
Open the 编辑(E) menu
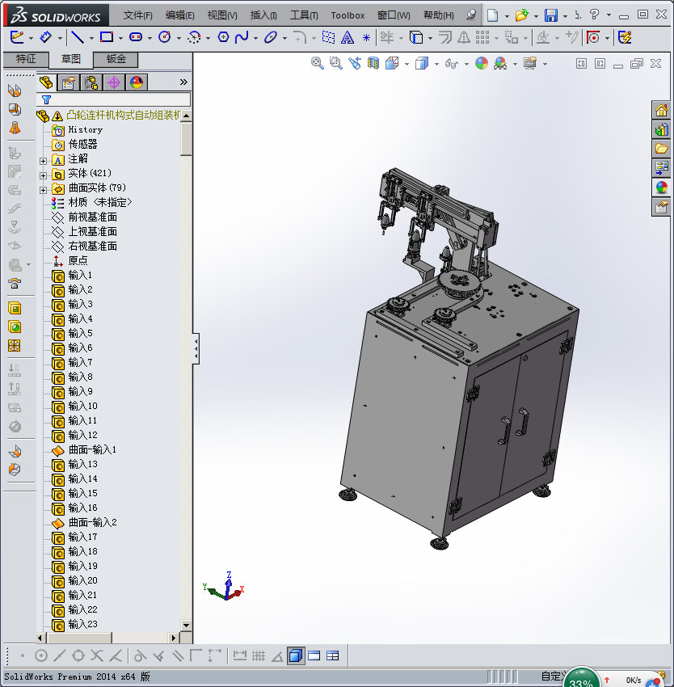pos(179,15)
